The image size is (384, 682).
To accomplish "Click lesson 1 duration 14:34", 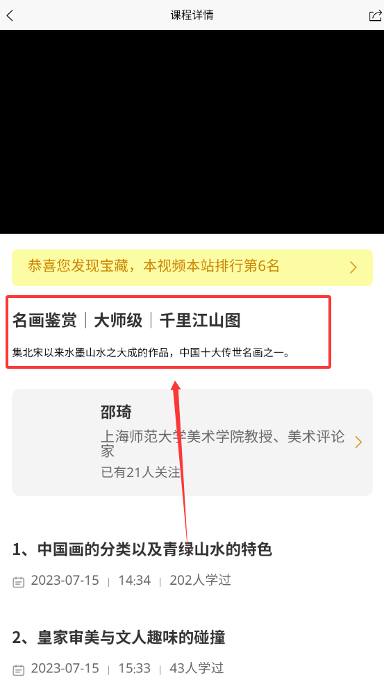I will (x=135, y=580).
